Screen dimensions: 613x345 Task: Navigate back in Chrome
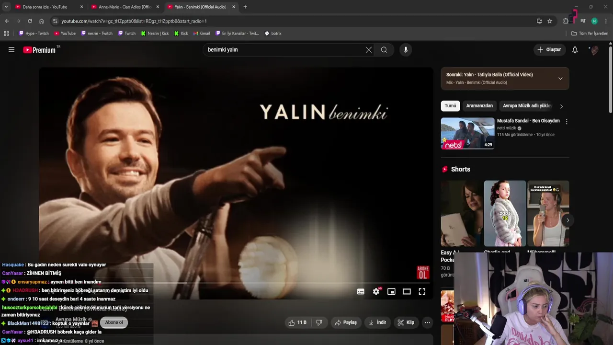(x=7, y=21)
